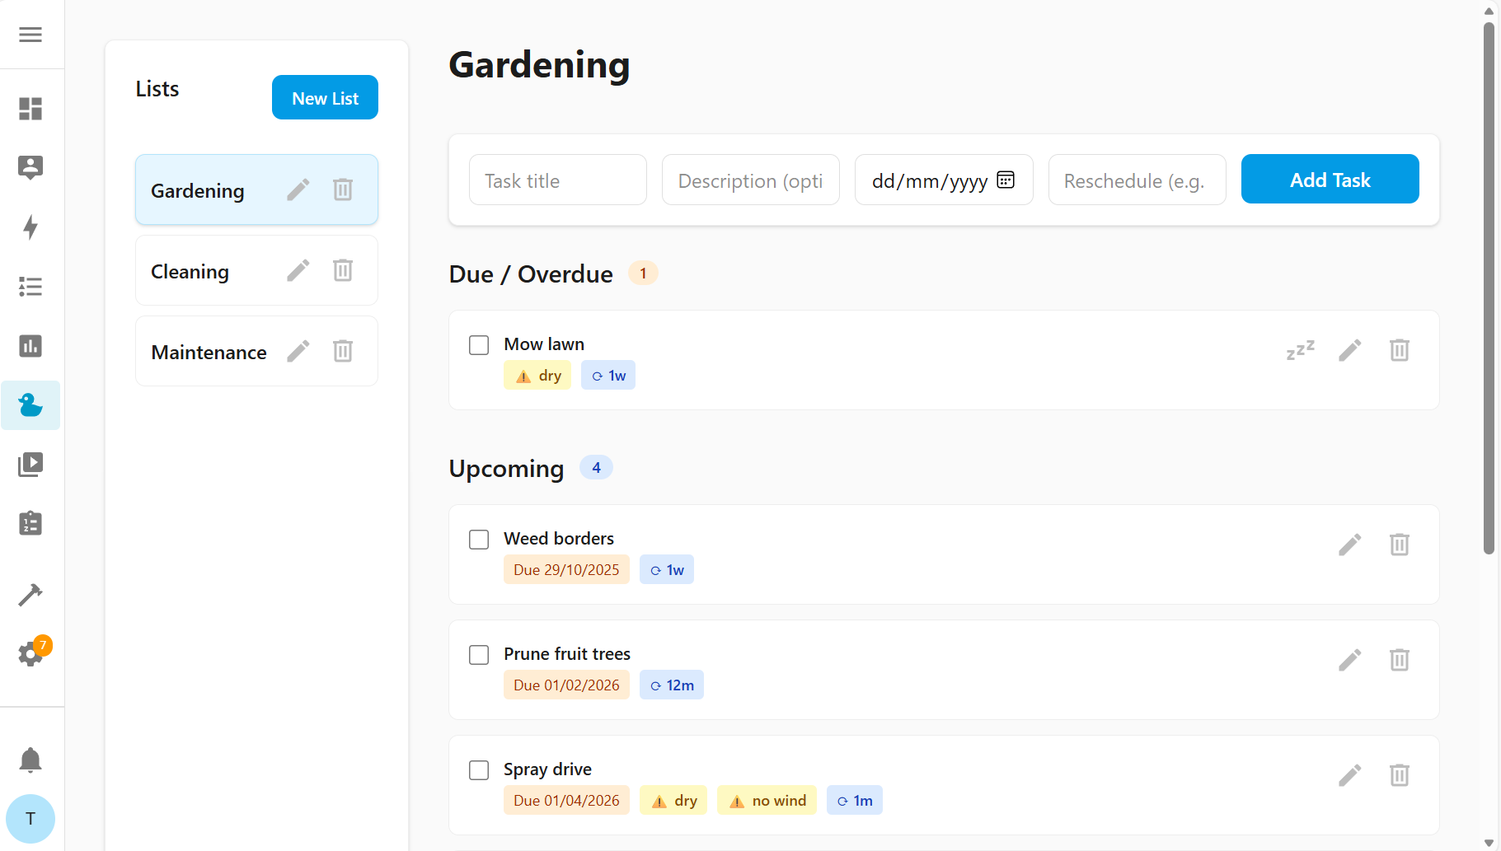Tick the Spray drive checkbox

point(479,770)
